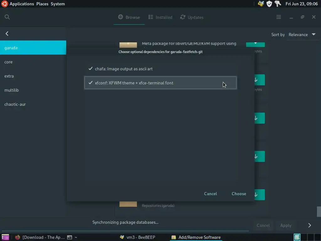321x241 pixels.
Task: Click the keys tray icon
Action: click(278, 4)
